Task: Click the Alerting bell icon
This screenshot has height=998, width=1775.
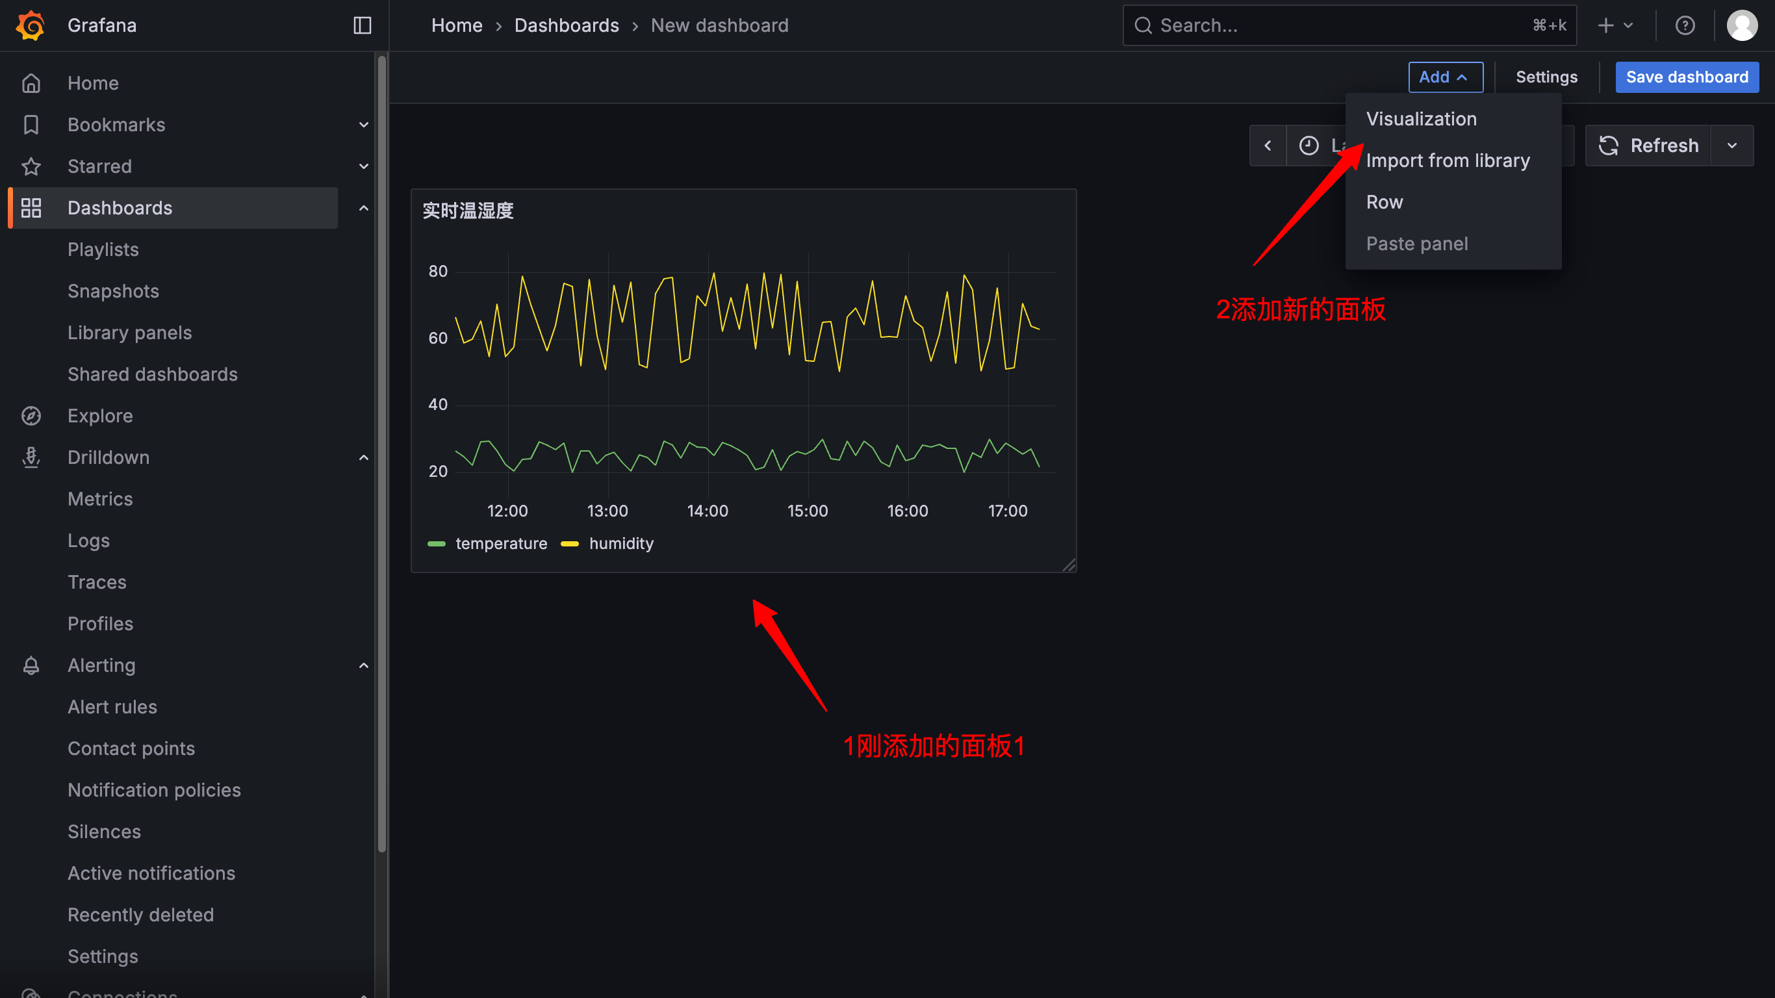Action: click(31, 665)
